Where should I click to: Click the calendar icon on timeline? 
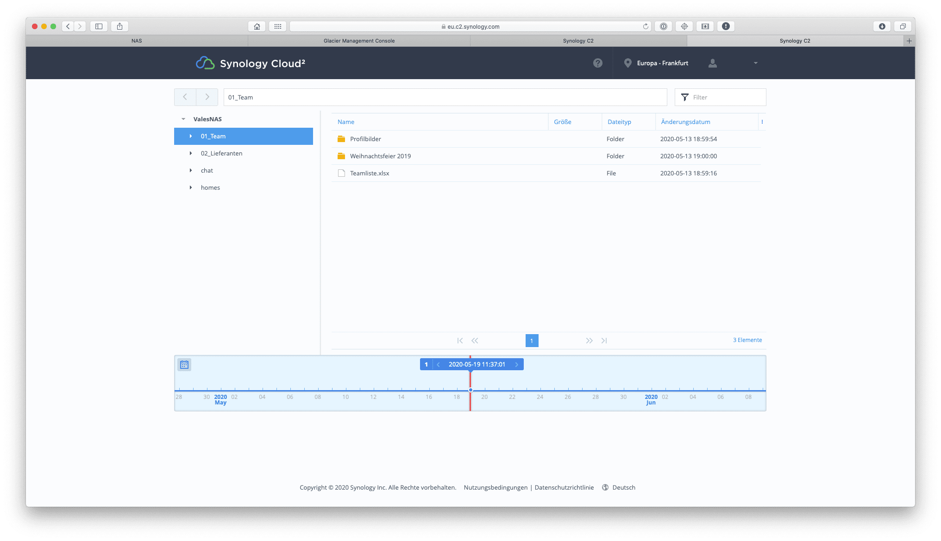(185, 365)
